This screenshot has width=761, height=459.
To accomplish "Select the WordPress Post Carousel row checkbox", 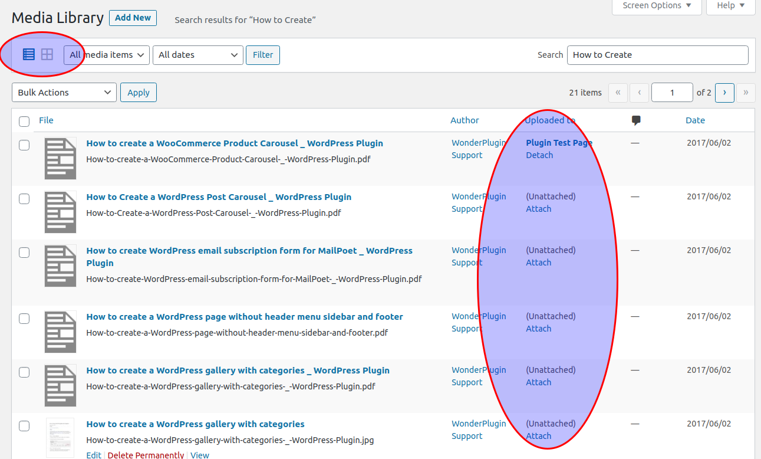I will pos(24,199).
